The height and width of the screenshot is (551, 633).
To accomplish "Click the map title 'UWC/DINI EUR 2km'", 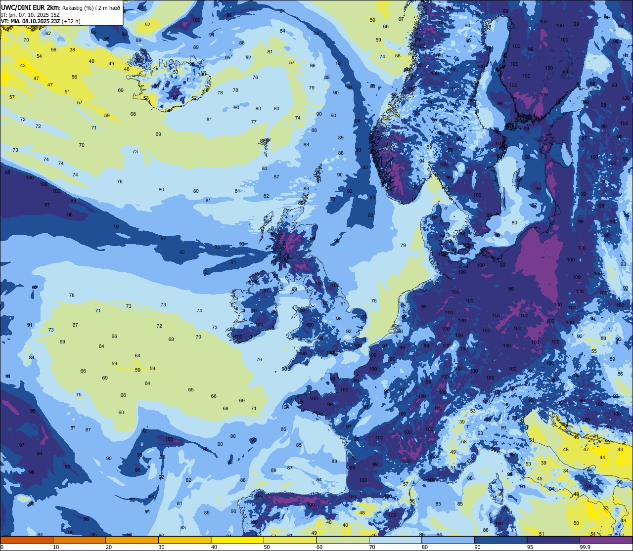I will click(x=31, y=7).
